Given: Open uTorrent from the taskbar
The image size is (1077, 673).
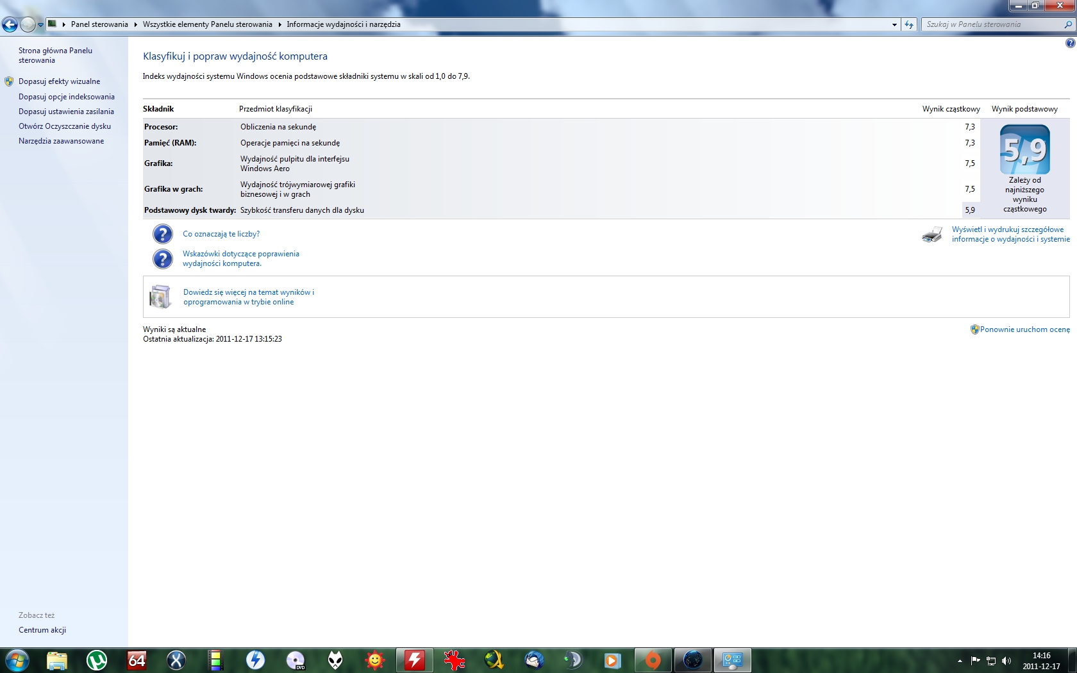Looking at the screenshot, I should (x=97, y=660).
